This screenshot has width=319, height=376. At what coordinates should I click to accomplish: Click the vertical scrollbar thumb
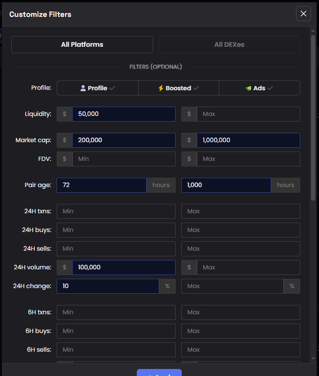313,118
